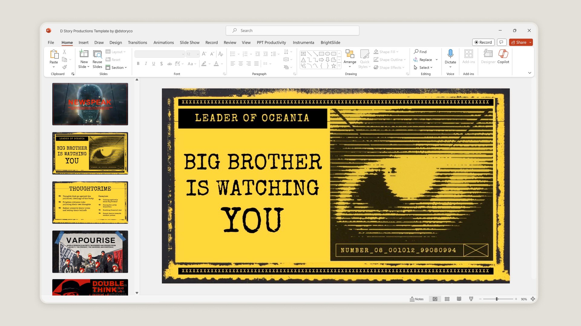This screenshot has width=581, height=326.
Task: Open Copilot from the ribbon
Action: 503,54
